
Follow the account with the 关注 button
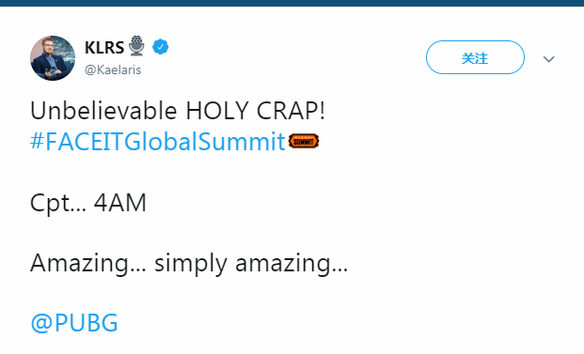[475, 57]
